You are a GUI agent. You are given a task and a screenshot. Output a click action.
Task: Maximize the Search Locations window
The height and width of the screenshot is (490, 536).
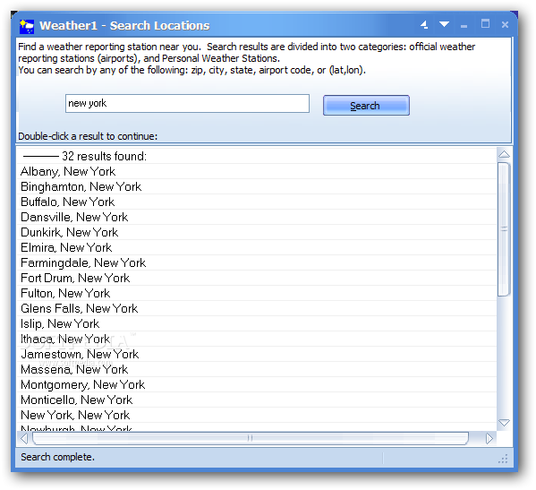[x=485, y=23]
